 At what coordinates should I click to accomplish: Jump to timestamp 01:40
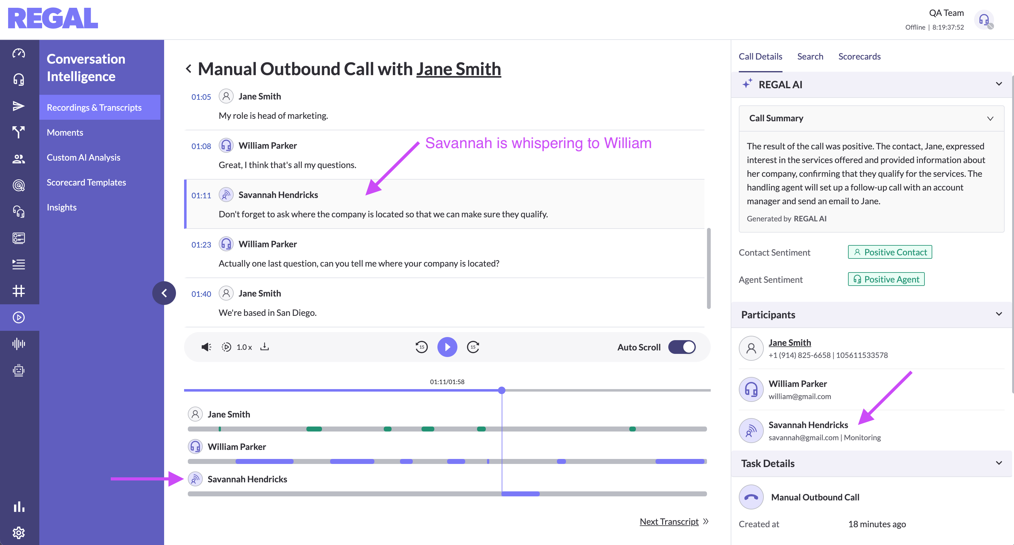[201, 294]
